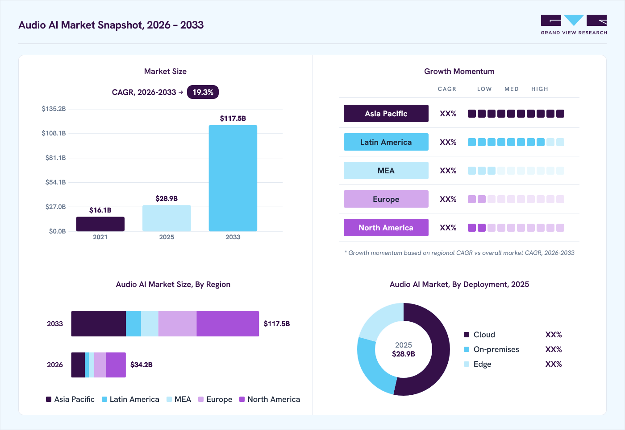Click Latin America momentum indicator squares
The height and width of the screenshot is (430, 625).
[x=516, y=142]
